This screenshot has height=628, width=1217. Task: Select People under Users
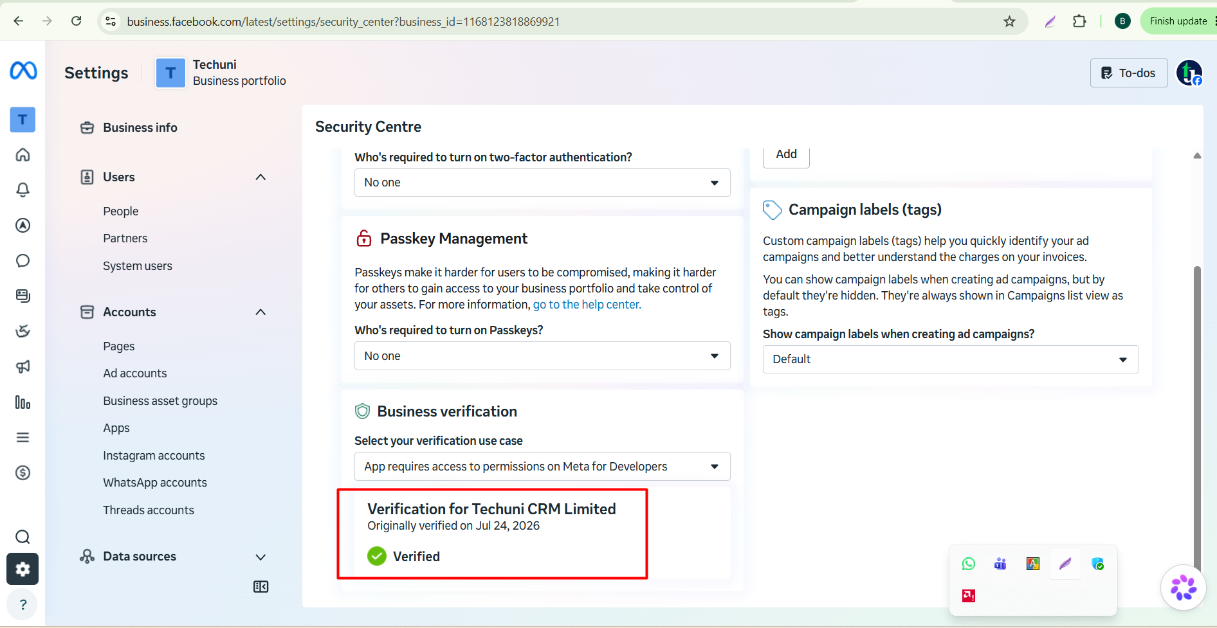coord(120,211)
